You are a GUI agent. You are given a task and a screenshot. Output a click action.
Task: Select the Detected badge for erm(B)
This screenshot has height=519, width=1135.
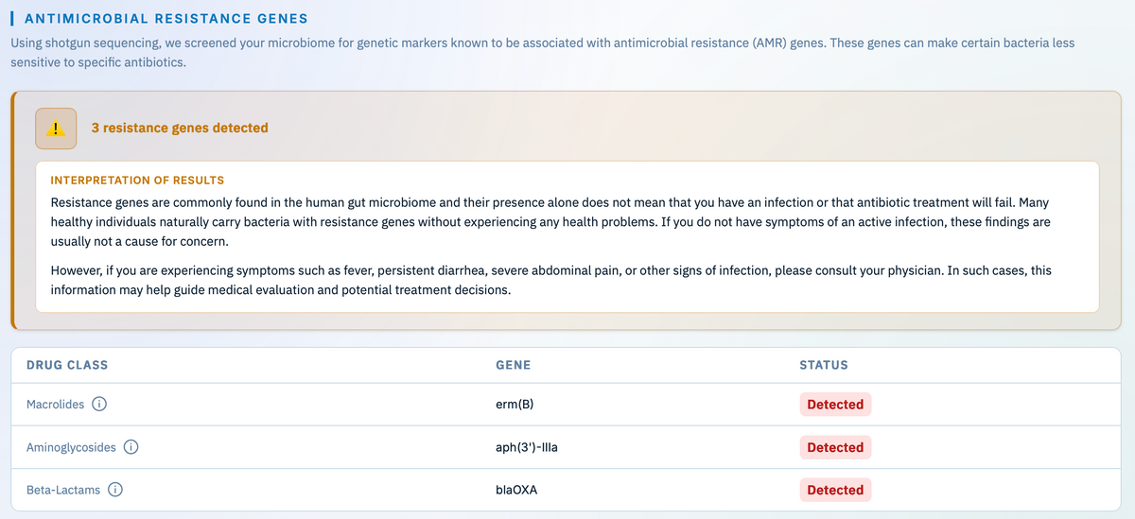tap(835, 405)
